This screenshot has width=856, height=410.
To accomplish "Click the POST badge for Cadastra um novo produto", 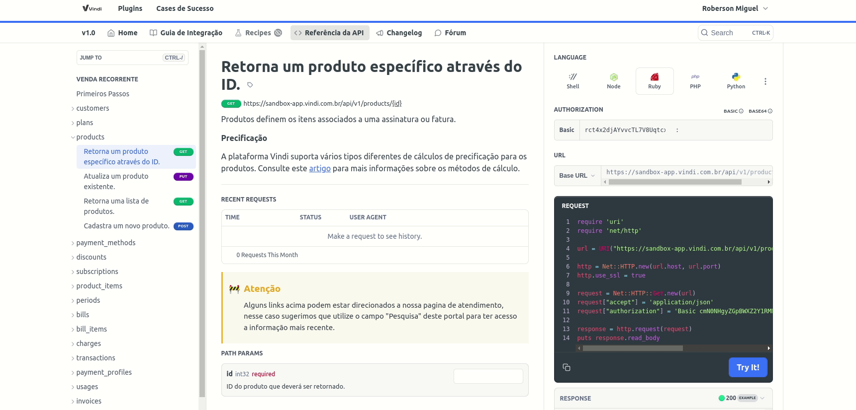I will pos(184,226).
